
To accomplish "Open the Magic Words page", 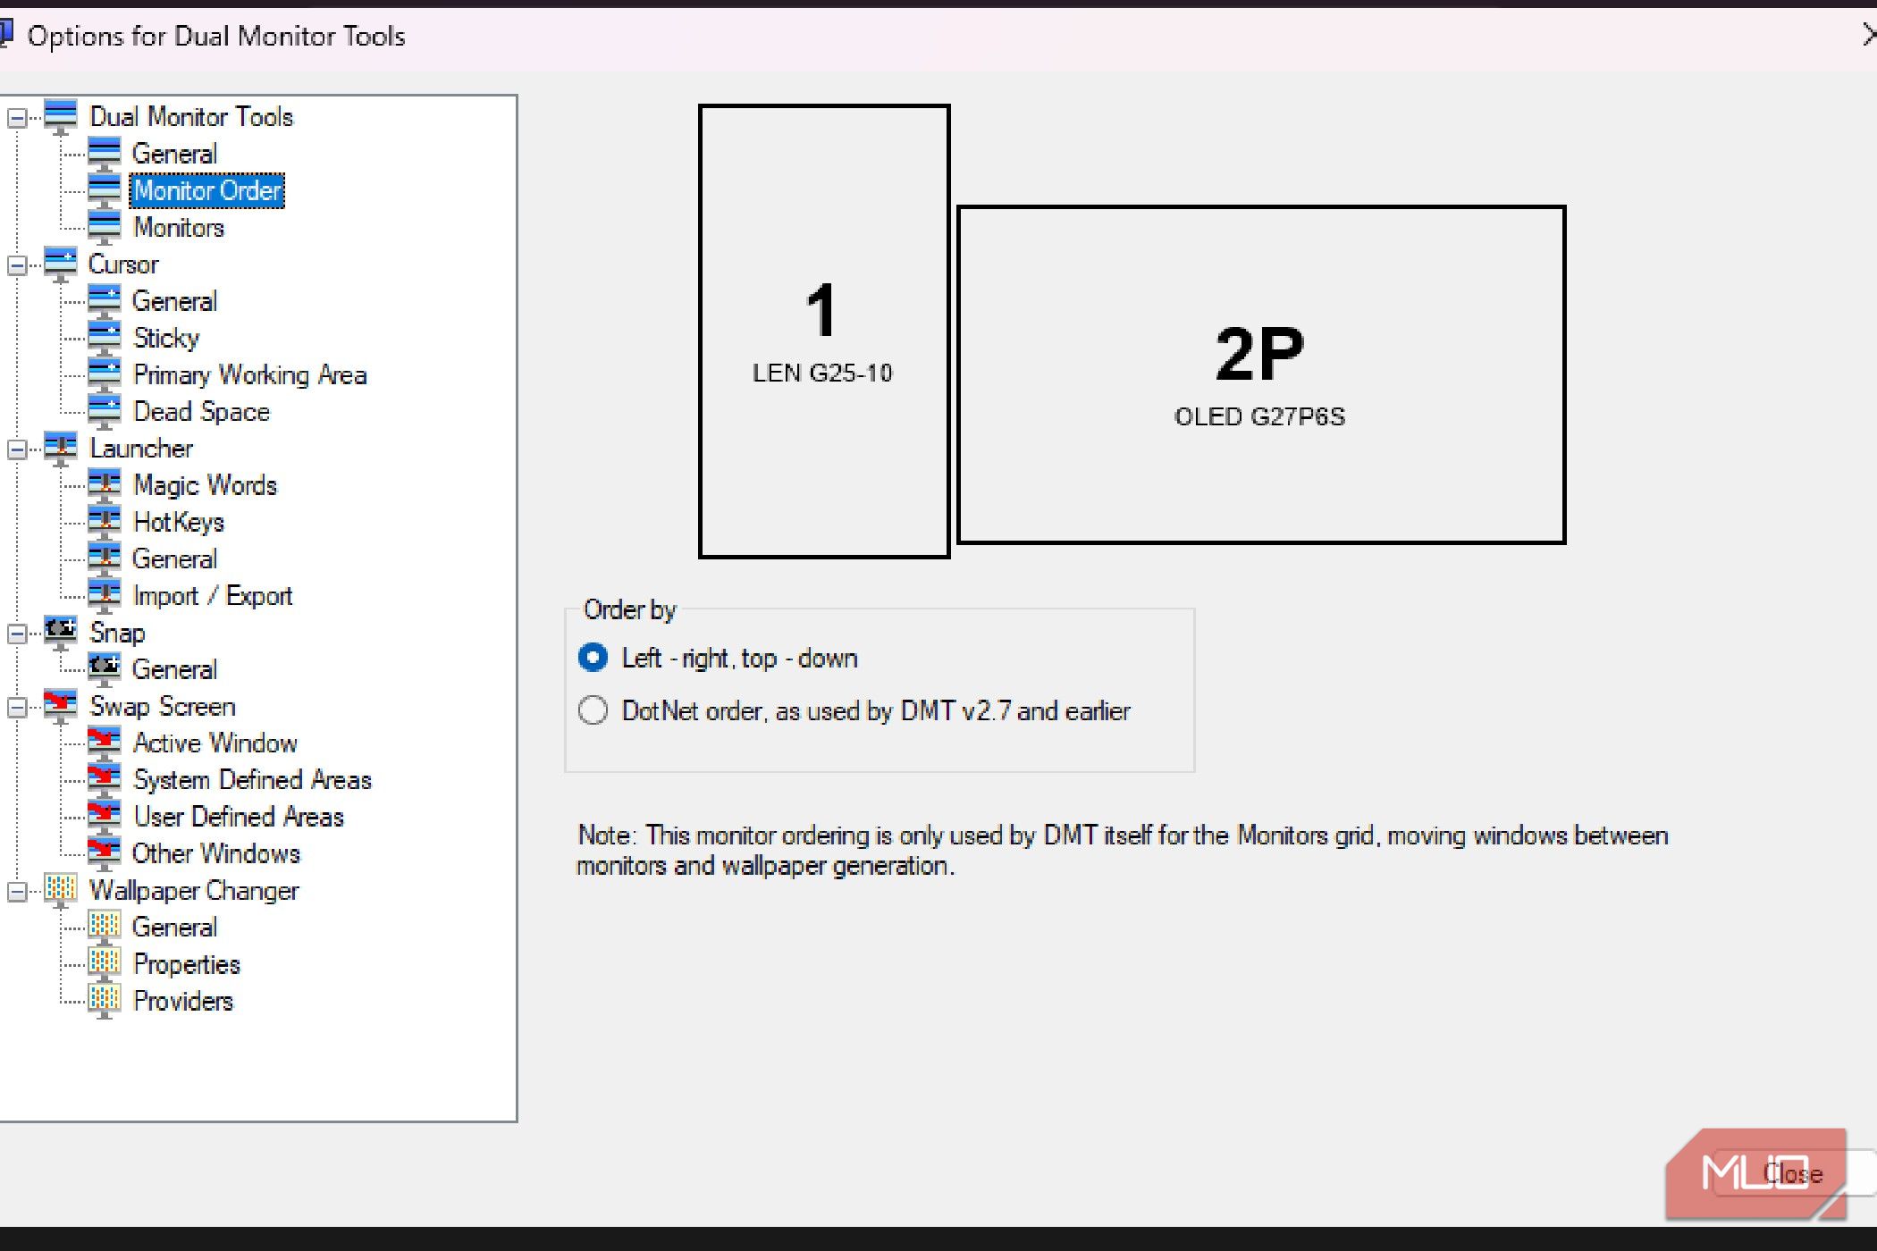I will 205,485.
